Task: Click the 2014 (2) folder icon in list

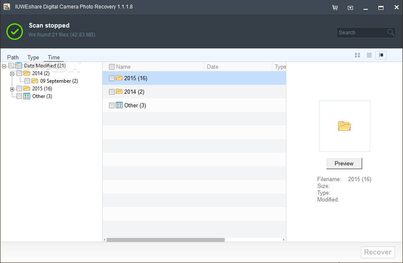Action: (x=119, y=92)
